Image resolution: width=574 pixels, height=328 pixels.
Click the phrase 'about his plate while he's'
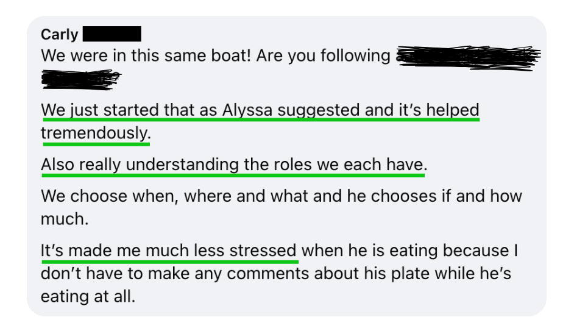[413, 274]
